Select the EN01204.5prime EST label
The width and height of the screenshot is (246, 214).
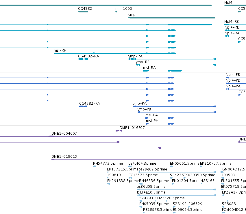tap(186, 181)
